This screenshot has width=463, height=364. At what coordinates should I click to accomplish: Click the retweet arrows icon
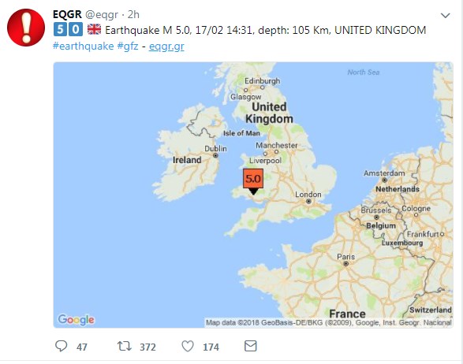tap(125, 346)
